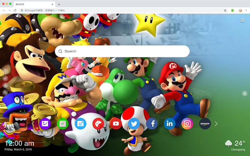Image resolution: width=250 pixels, height=156 pixels.
Task: Share via faded QQ penguin side icon
Action: 5,85
